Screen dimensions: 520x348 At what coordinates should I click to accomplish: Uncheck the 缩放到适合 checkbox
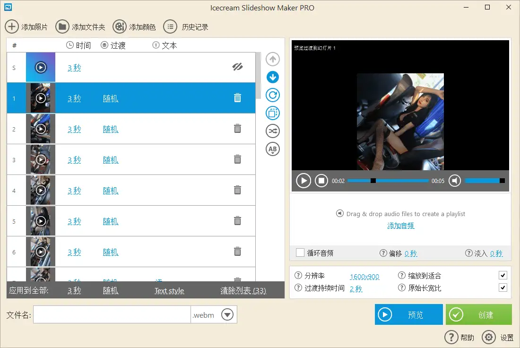point(503,275)
